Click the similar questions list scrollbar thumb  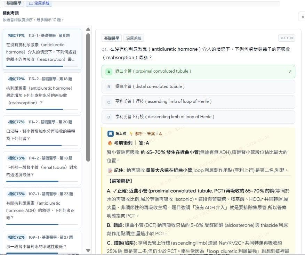(88, 97)
